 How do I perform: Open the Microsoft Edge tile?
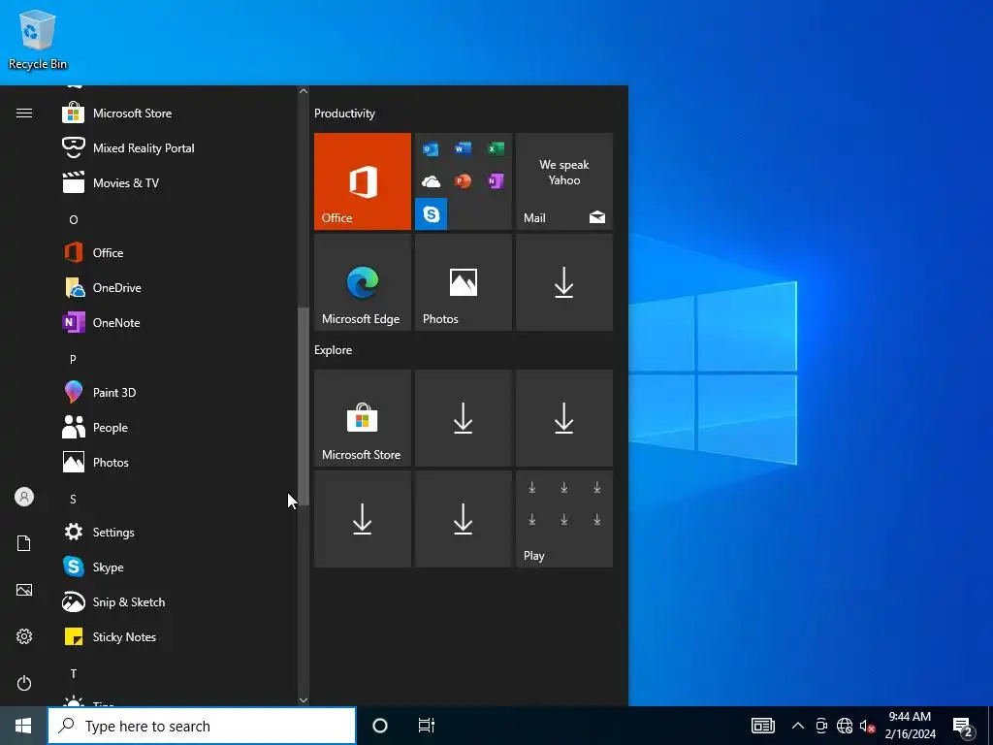[363, 282]
